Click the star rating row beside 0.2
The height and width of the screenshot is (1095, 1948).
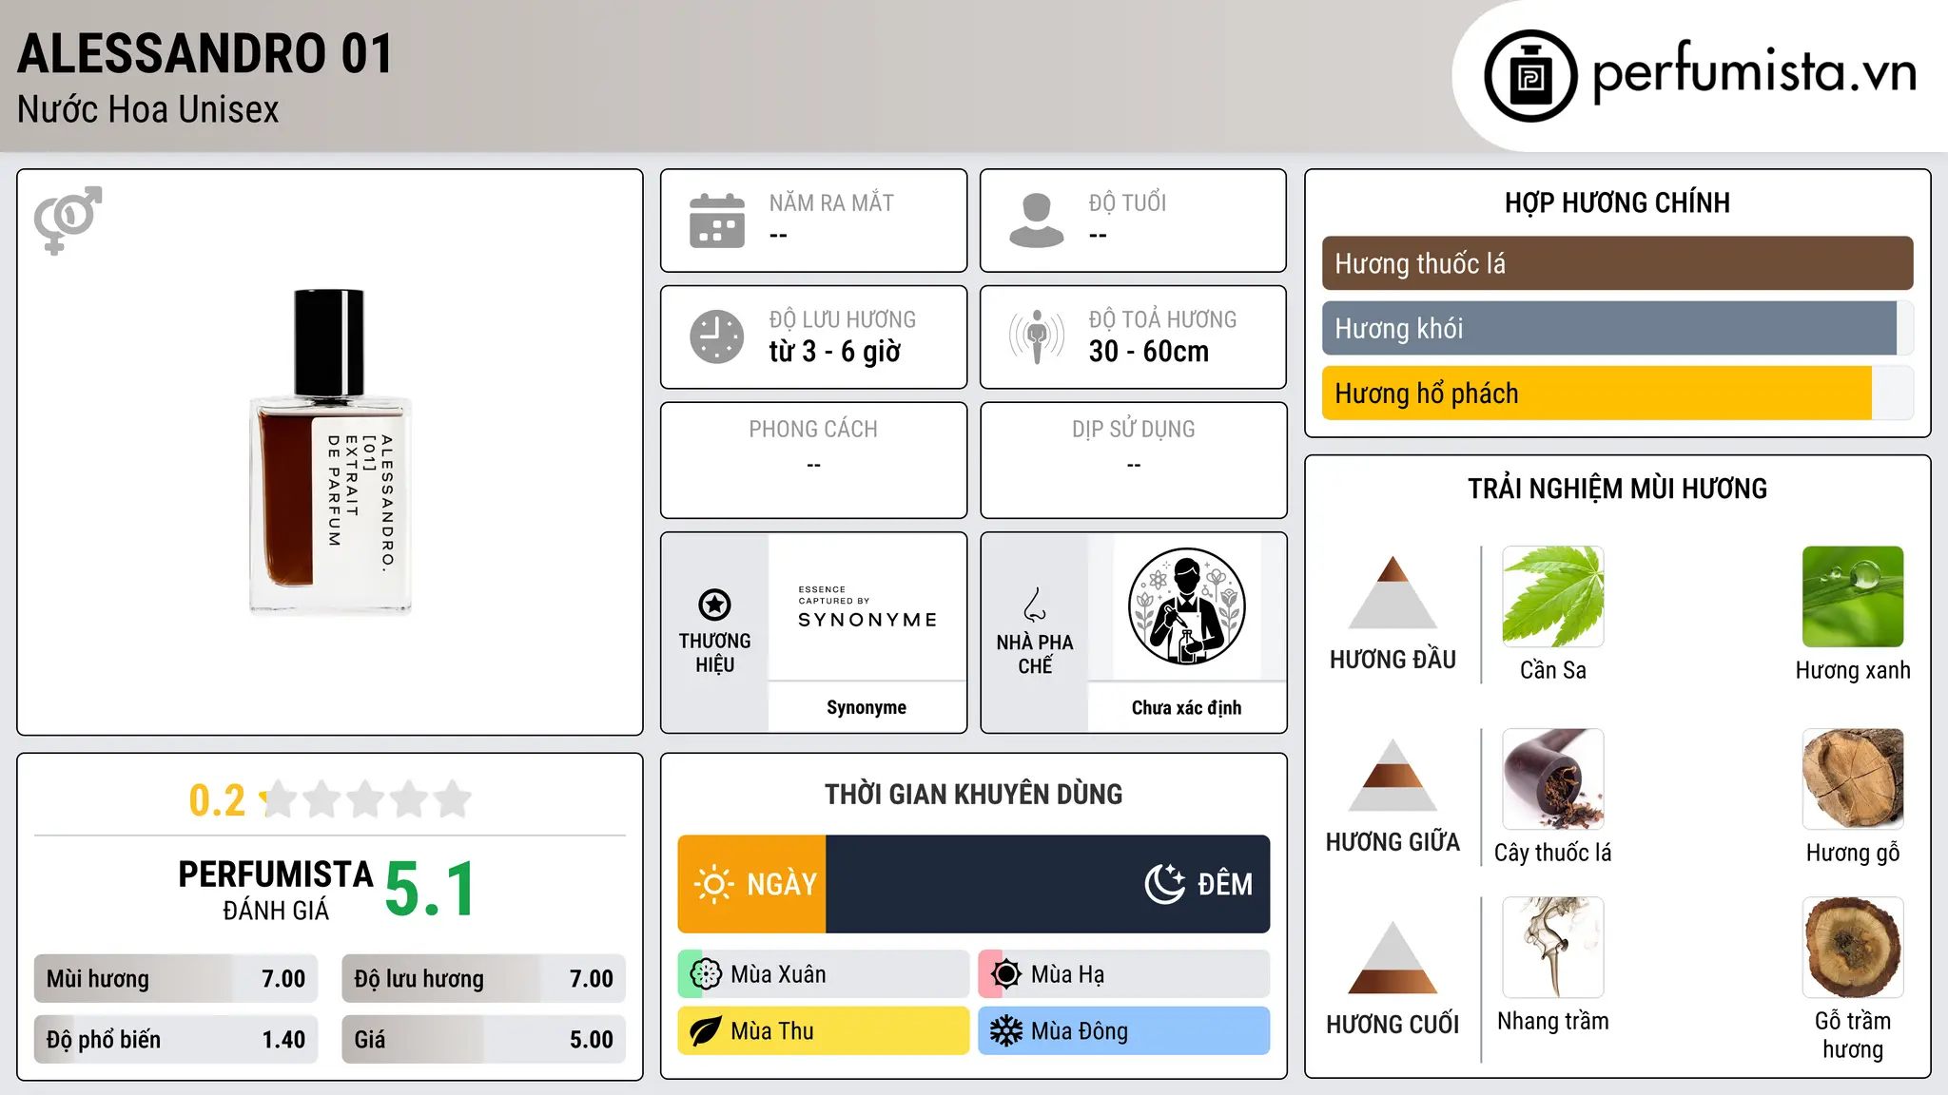(x=366, y=799)
